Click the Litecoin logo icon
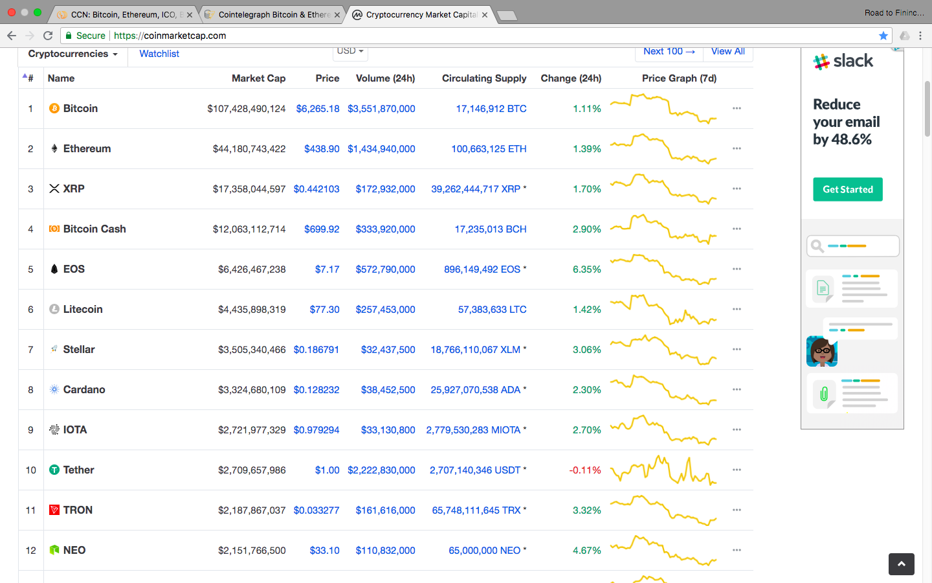The height and width of the screenshot is (583, 932). (54, 309)
